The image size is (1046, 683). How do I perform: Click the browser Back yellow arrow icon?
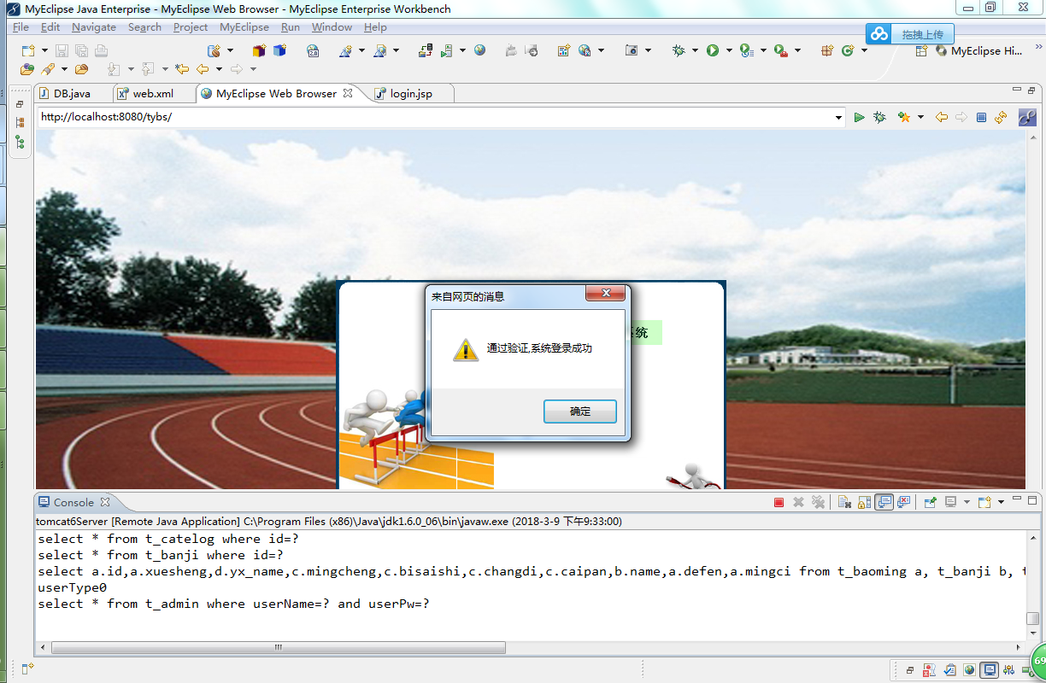[941, 117]
